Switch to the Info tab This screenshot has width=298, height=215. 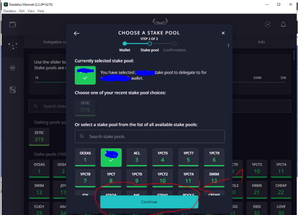click(261, 42)
